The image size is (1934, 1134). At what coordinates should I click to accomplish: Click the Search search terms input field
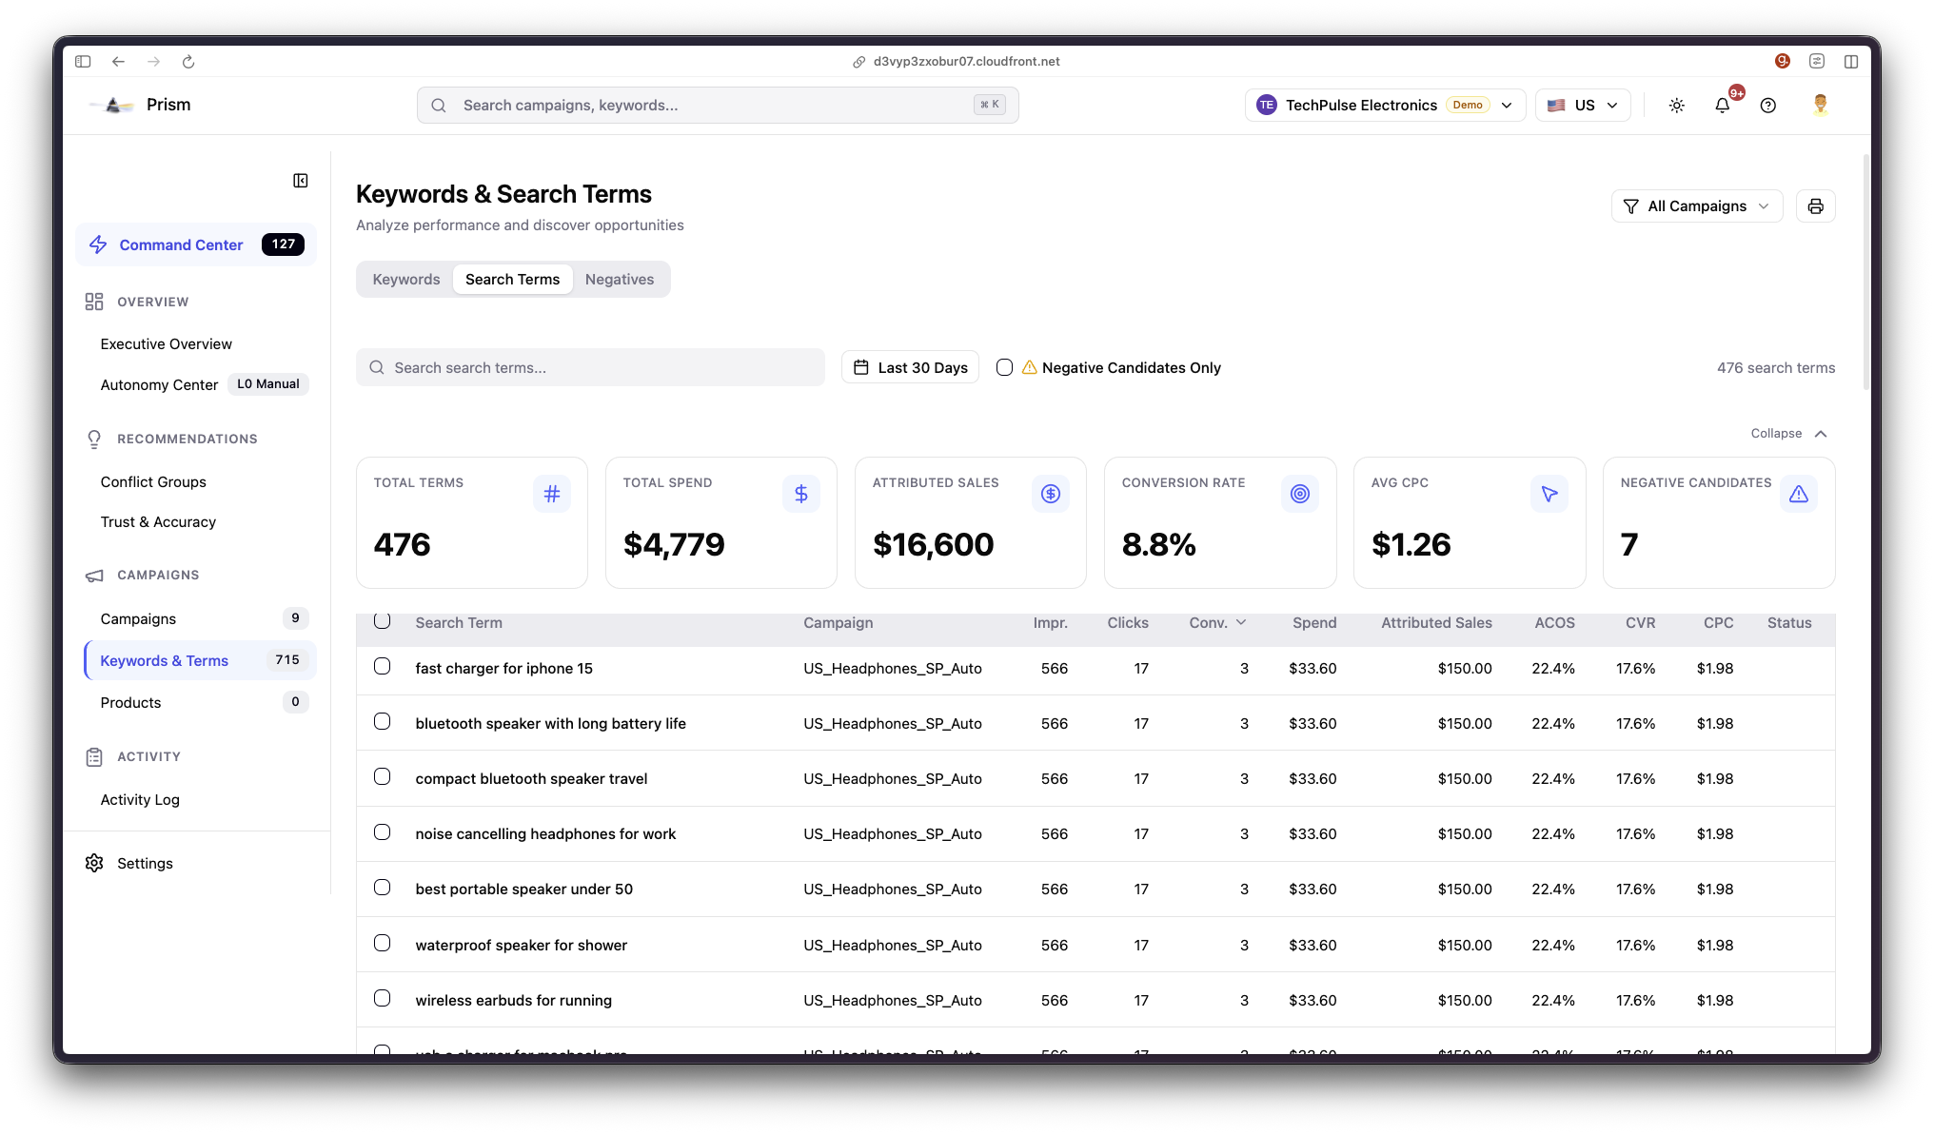tap(590, 367)
